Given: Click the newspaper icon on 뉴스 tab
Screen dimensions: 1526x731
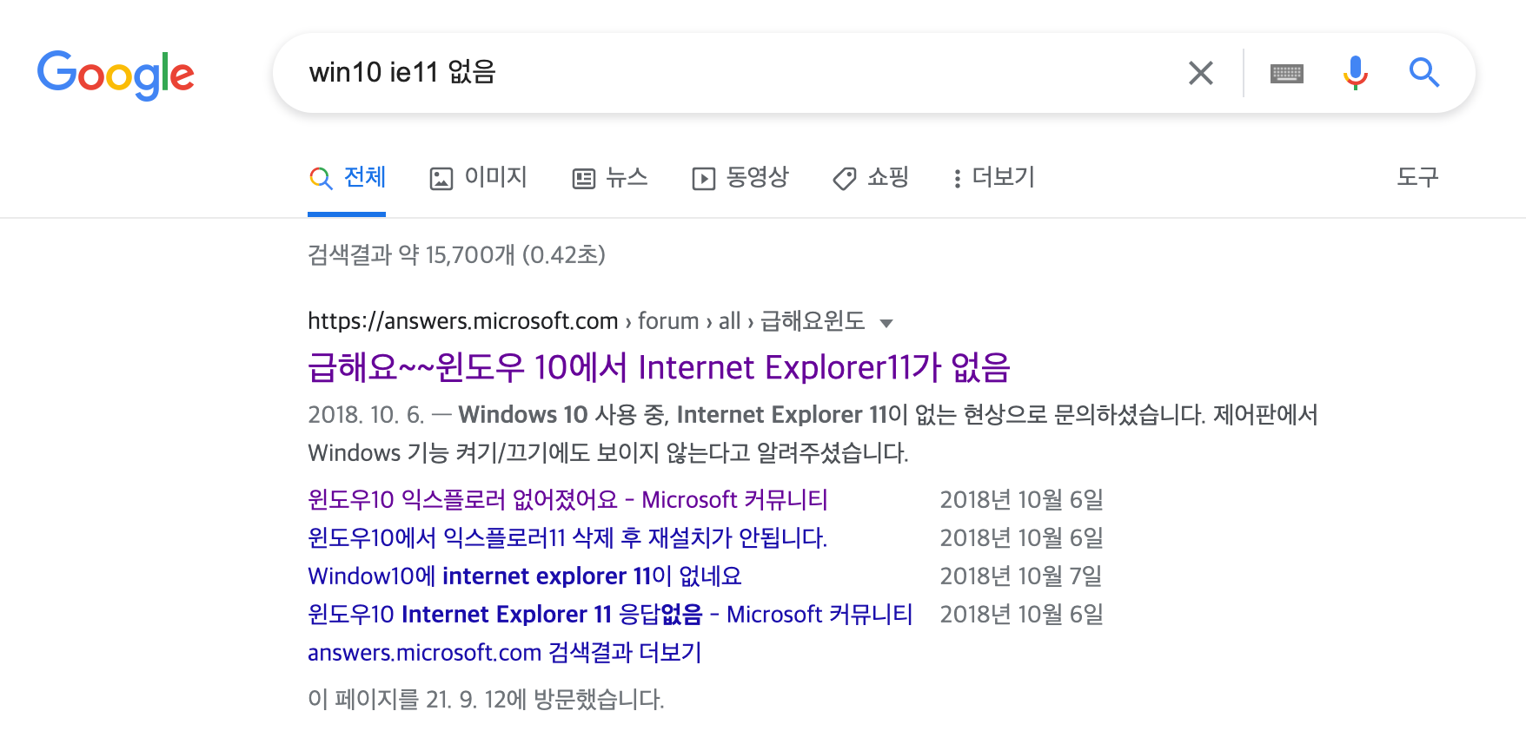Looking at the screenshot, I should point(583,179).
